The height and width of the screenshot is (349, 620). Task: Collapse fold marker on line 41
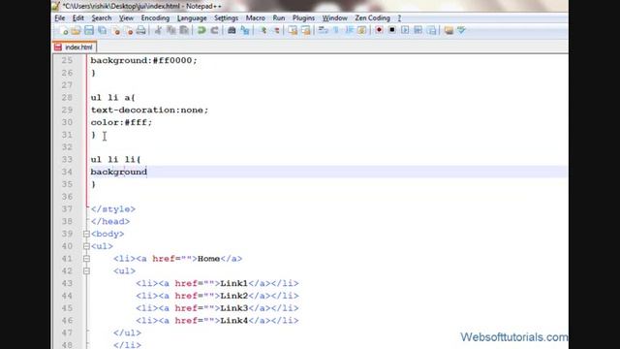click(86, 259)
